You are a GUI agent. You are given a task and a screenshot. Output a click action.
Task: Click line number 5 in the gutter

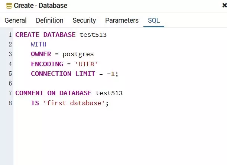tap(10, 74)
